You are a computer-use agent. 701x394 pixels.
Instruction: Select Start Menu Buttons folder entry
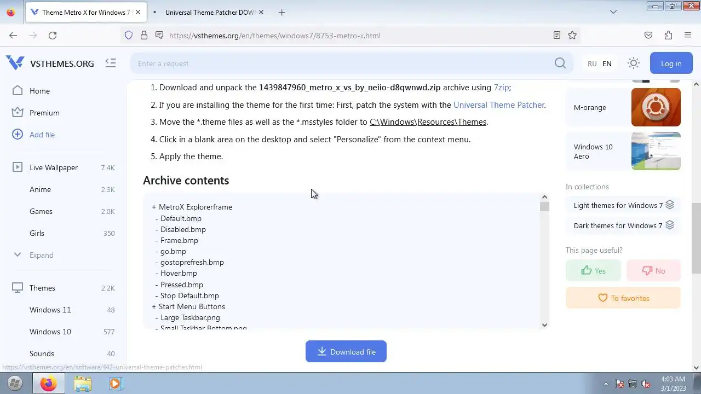coord(192,306)
